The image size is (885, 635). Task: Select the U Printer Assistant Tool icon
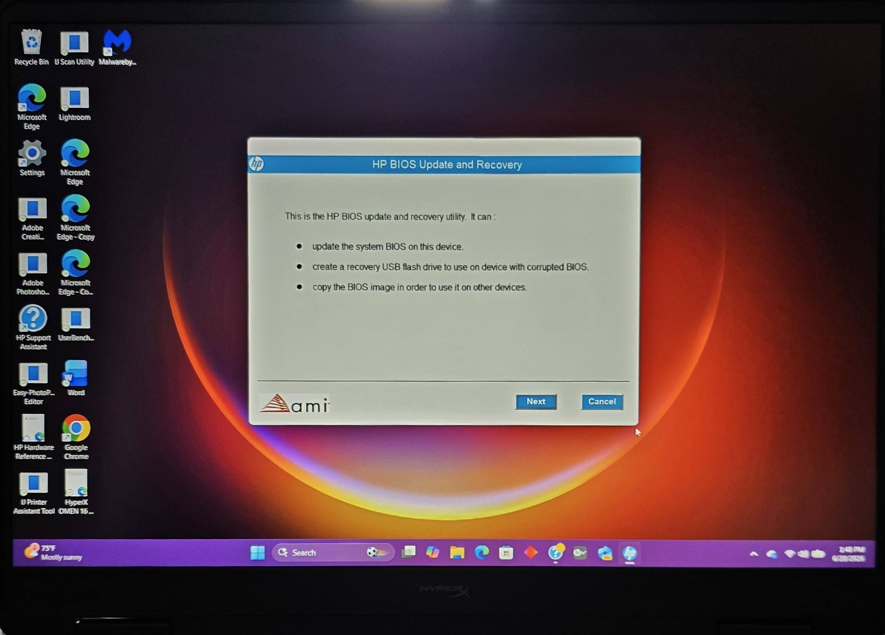click(x=34, y=493)
